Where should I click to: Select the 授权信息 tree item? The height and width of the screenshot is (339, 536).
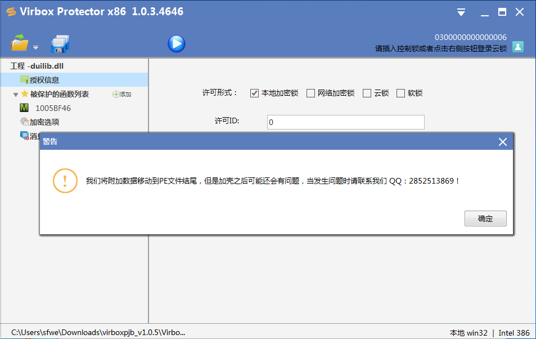[x=74, y=80]
